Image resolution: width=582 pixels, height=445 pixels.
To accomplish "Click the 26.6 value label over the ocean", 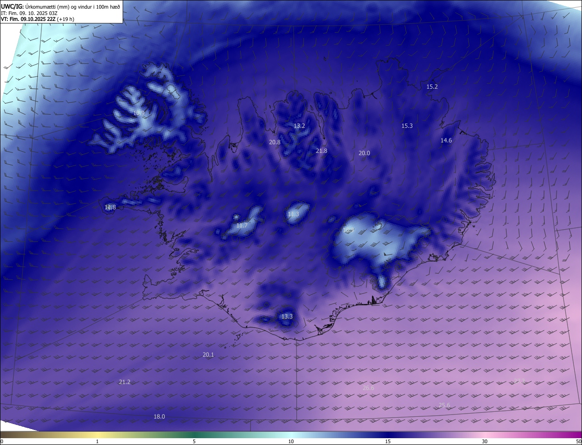I will pos(368,388).
